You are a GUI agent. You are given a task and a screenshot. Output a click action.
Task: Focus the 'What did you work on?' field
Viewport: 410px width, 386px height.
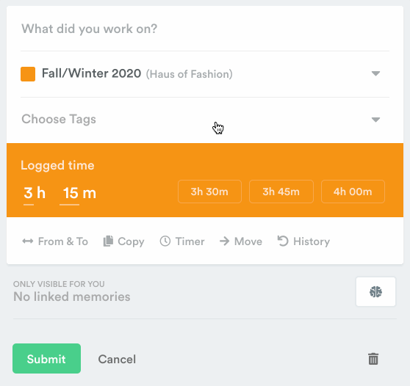click(x=205, y=29)
